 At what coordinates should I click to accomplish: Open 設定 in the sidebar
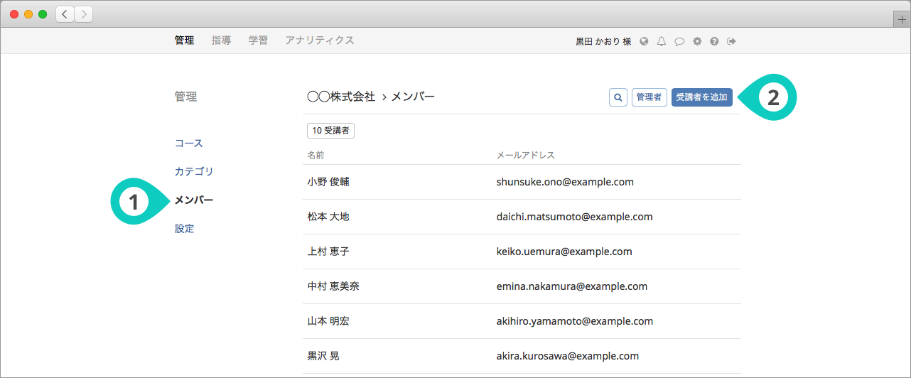pyautogui.click(x=184, y=229)
